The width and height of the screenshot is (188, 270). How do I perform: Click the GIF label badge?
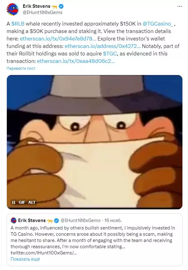point(22,202)
